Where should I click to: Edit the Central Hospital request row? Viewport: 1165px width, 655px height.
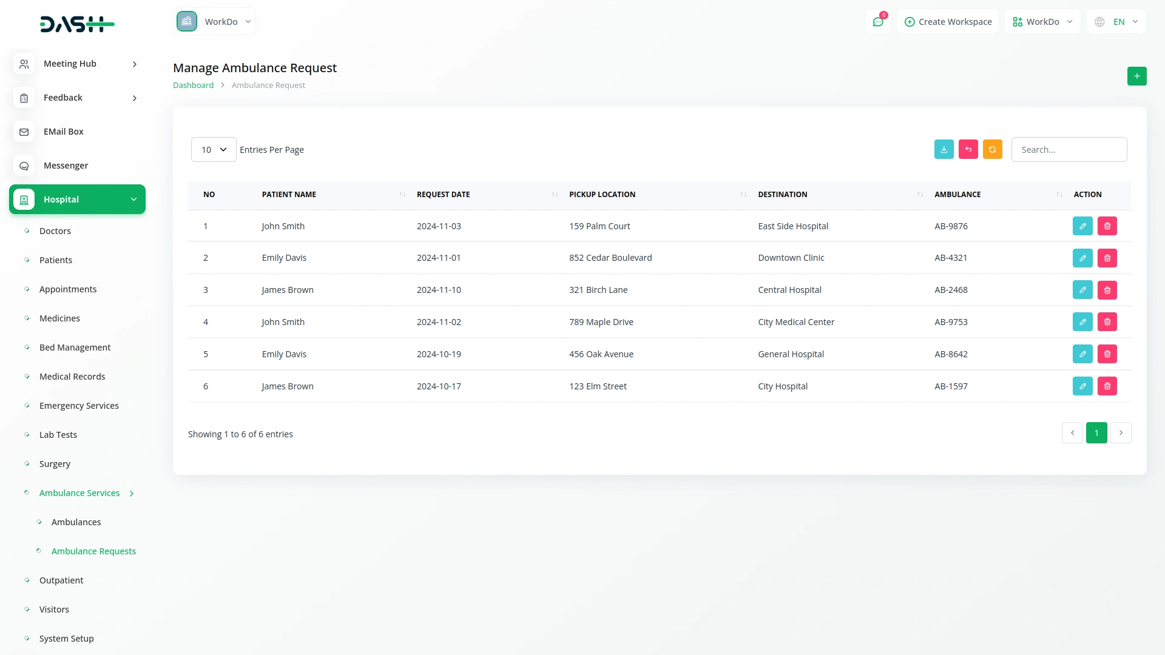tap(1082, 291)
